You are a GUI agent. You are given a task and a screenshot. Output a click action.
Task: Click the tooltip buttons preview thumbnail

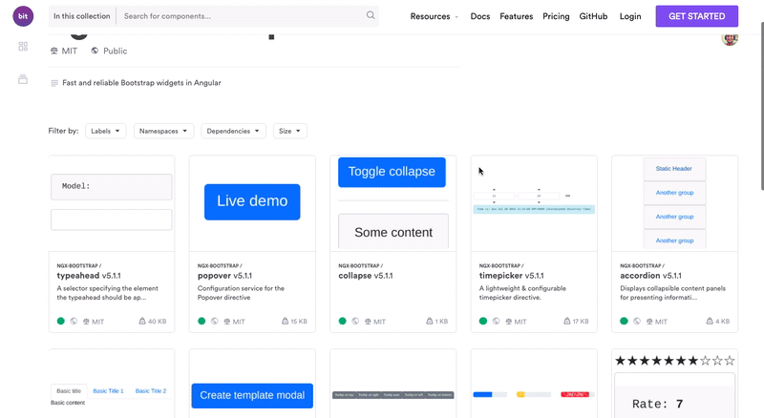tap(393, 395)
